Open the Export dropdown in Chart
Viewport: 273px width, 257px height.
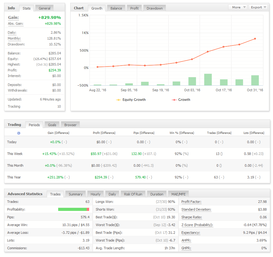[258, 7]
